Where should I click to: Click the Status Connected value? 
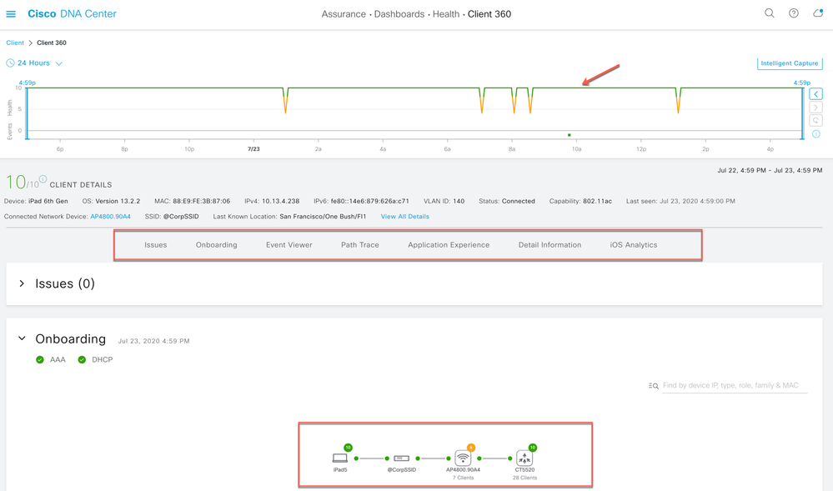coord(519,201)
